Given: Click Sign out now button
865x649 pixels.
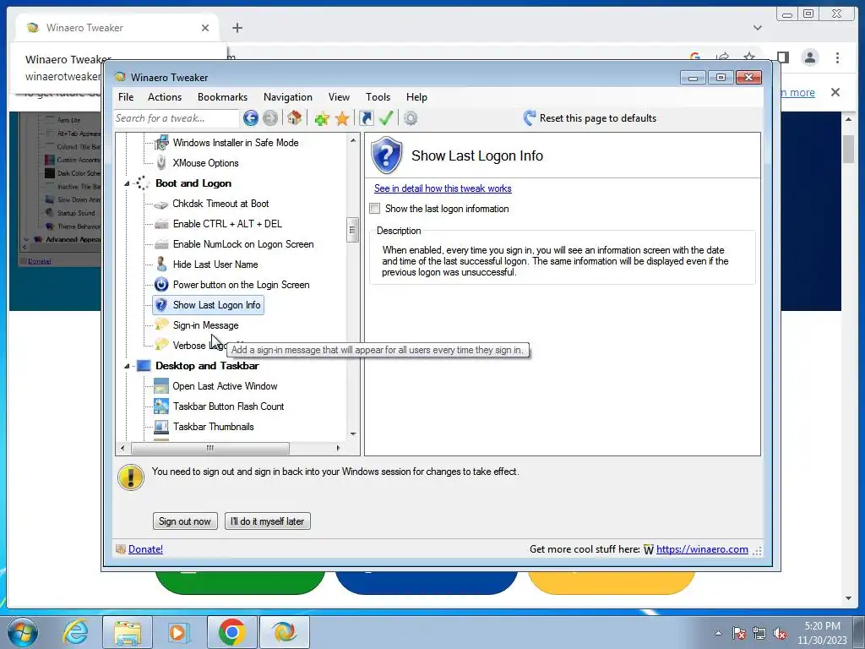Looking at the screenshot, I should (x=185, y=521).
